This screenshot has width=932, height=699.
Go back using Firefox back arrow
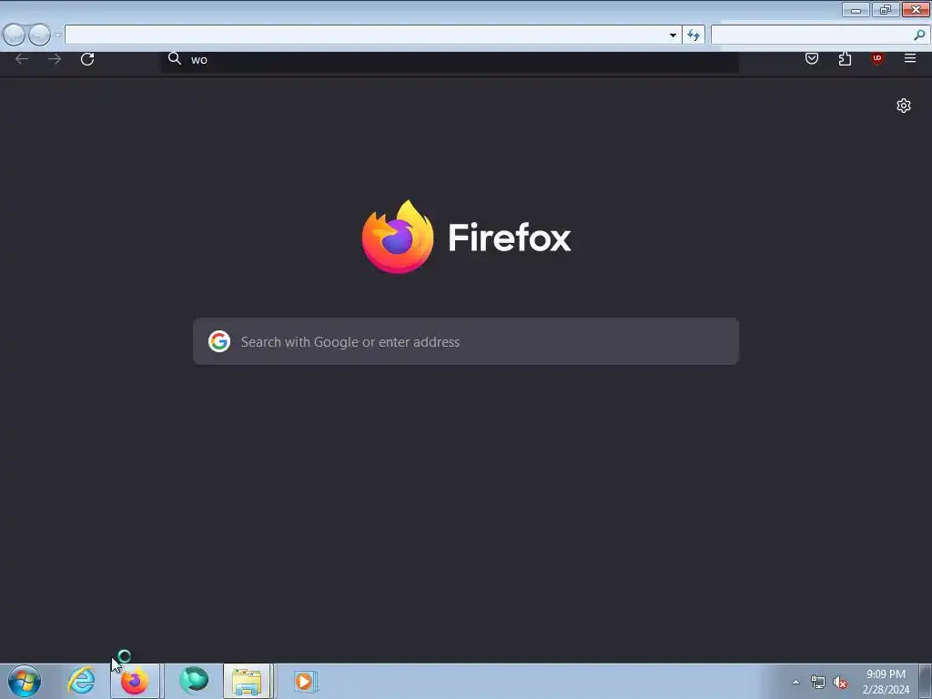pyautogui.click(x=22, y=59)
